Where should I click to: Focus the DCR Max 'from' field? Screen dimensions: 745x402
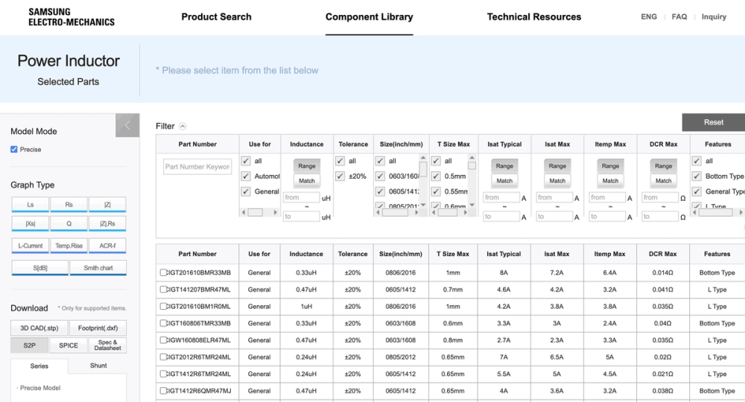[x=659, y=197]
